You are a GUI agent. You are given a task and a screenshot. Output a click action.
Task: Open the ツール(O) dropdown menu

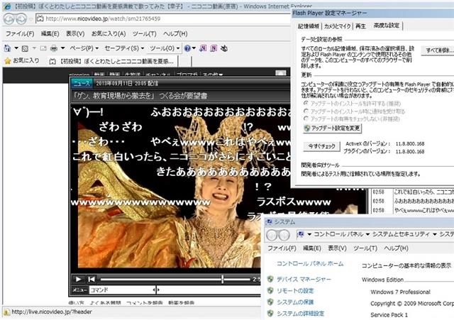[x=165, y=48]
